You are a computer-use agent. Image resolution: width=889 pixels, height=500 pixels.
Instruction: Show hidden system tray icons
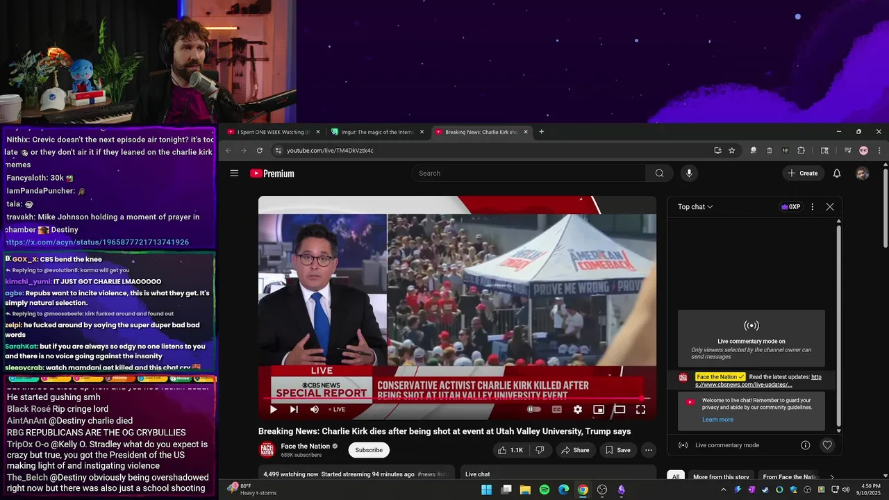(x=723, y=490)
